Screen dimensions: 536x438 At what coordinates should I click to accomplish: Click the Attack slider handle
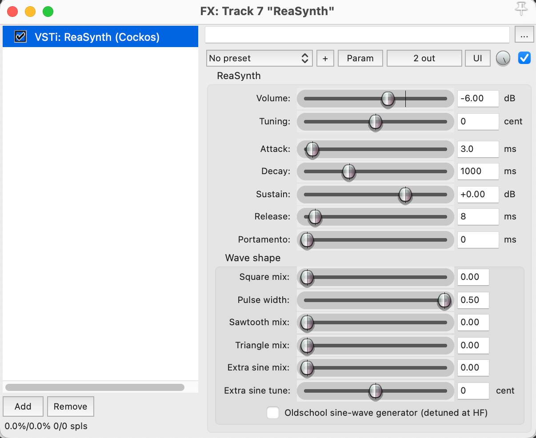point(312,150)
